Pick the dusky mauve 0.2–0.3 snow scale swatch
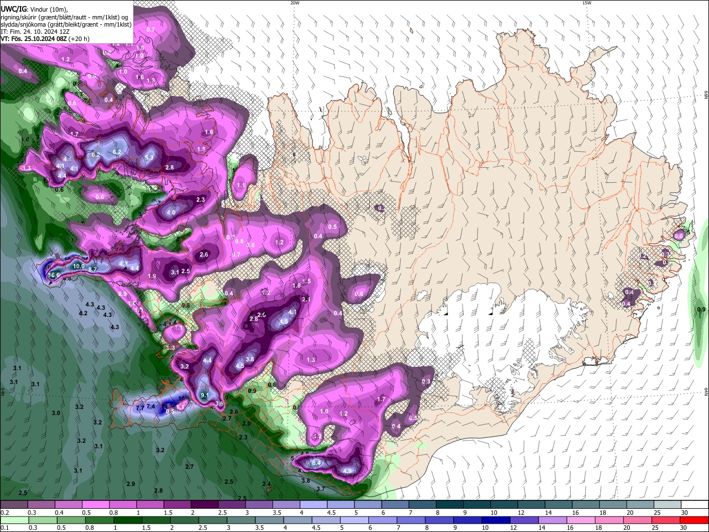The image size is (709, 532). pos(14,505)
